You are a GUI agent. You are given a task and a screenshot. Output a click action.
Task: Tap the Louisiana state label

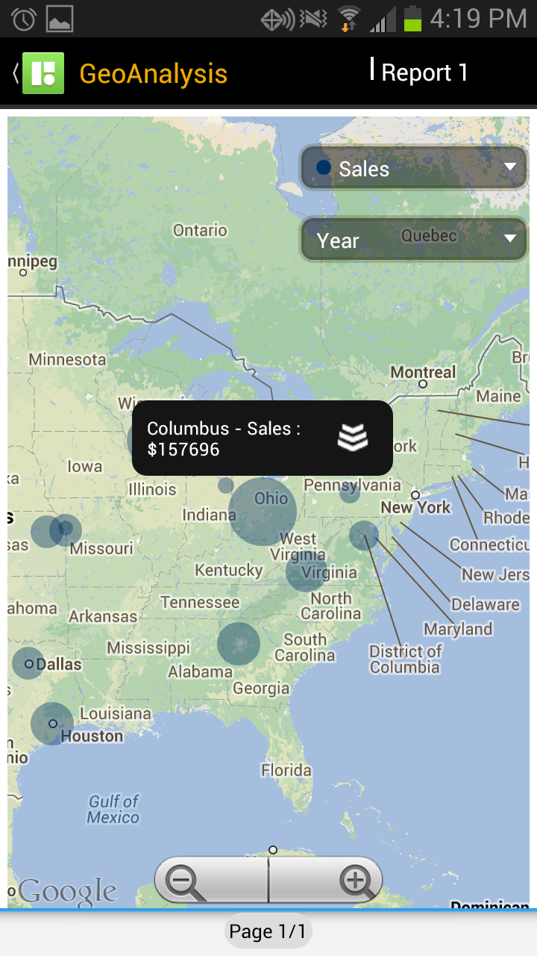(116, 713)
